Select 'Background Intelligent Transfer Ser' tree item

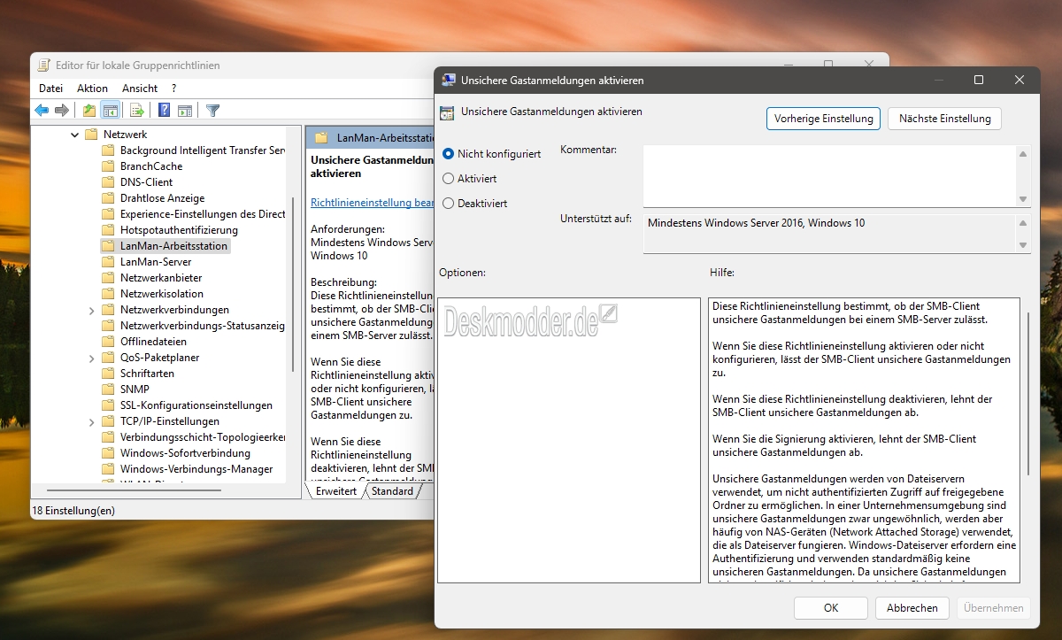coord(203,150)
